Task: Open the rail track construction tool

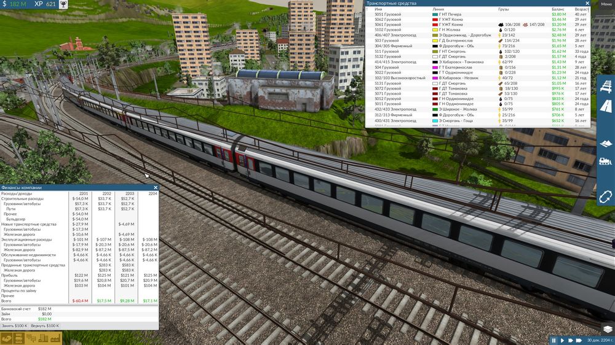Action: (606, 87)
